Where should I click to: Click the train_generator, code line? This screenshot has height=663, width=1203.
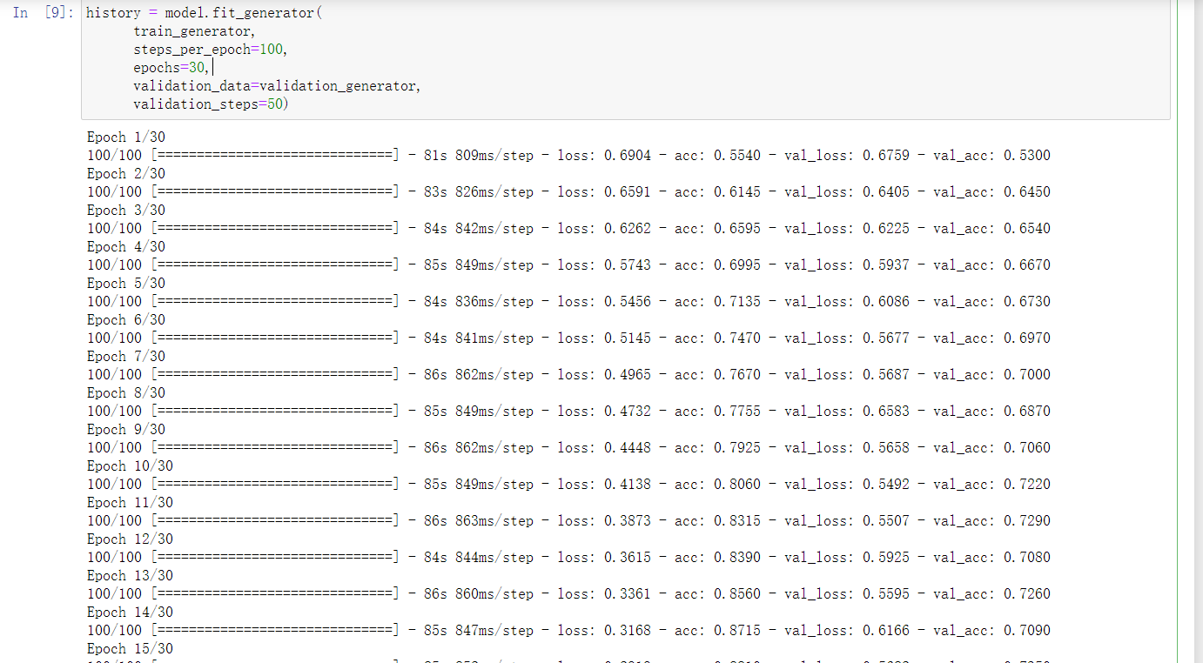194,31
